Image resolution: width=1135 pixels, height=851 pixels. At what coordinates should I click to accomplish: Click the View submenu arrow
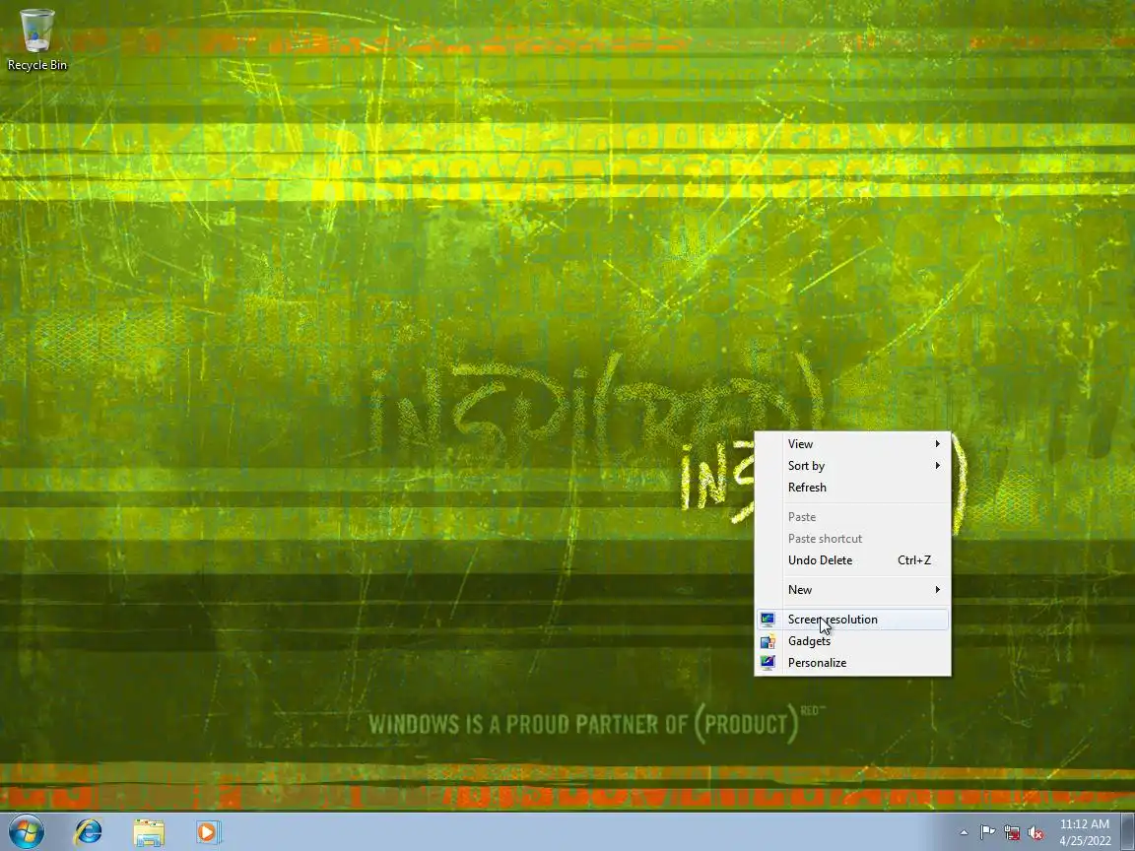pyautogui.click(x=937, y=443)
